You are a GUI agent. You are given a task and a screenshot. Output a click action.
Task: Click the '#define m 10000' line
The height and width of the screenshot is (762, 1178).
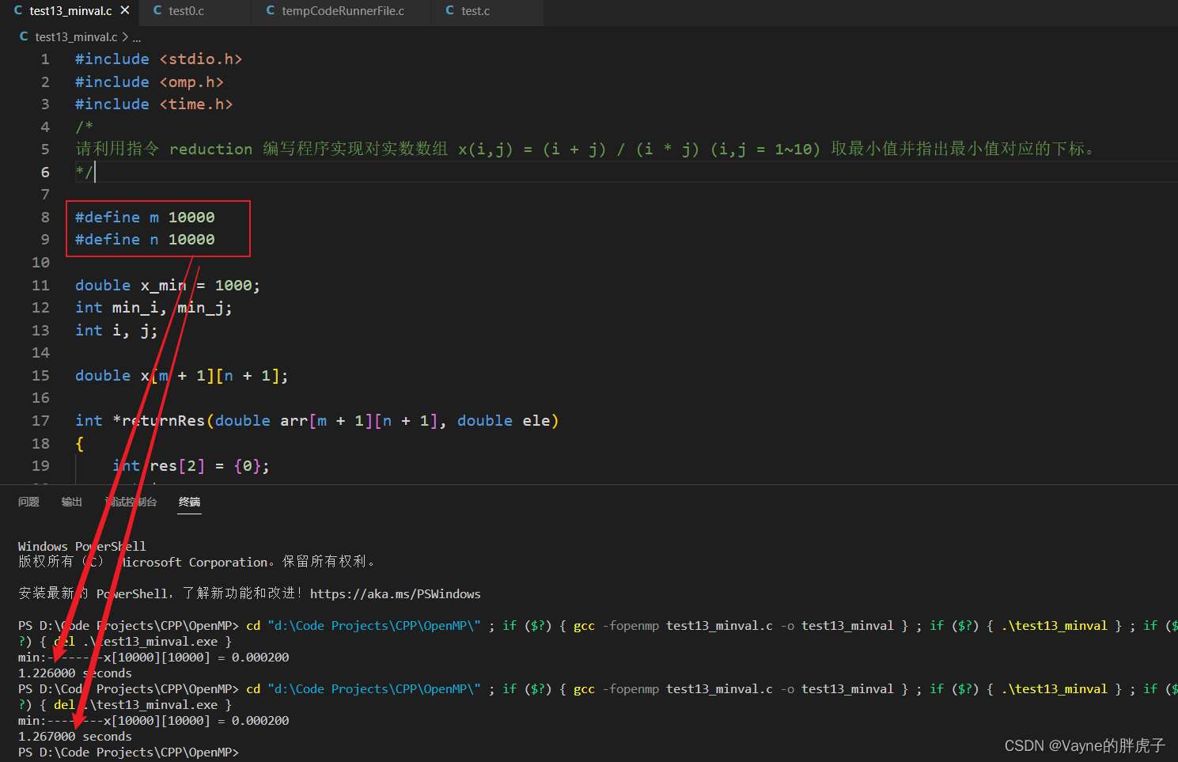coord(145,217)
